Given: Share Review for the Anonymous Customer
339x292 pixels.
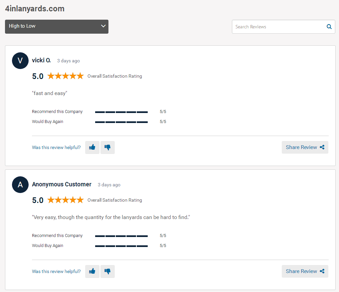Looking at the screenshot, I should [x=305, y=271].
